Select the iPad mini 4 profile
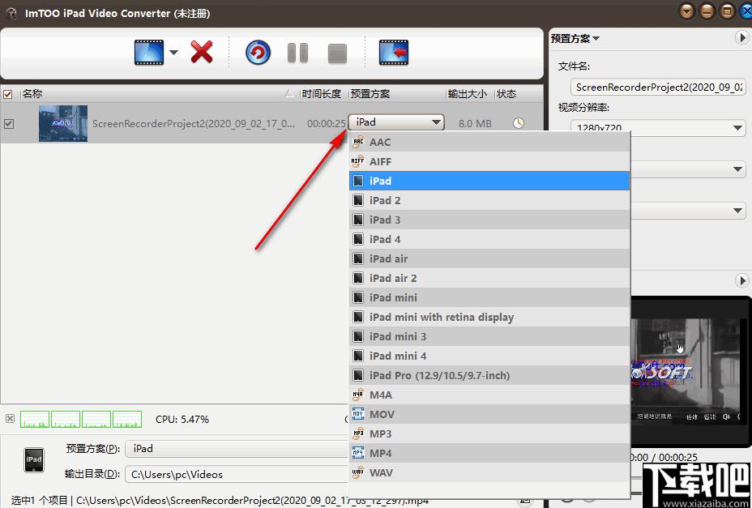The width and height of the screenshot is (752, 508). click(x=489, y=356)
